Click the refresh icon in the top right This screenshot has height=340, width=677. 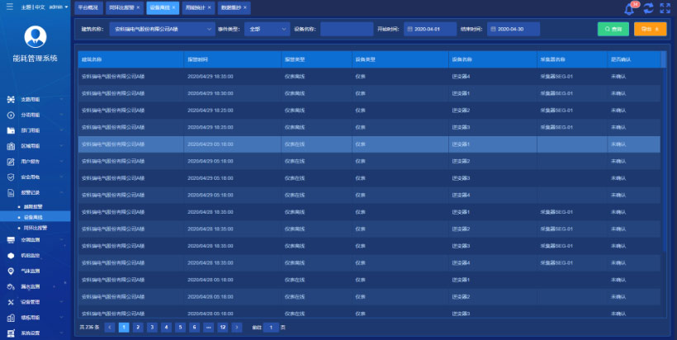[x=649, y=8]
